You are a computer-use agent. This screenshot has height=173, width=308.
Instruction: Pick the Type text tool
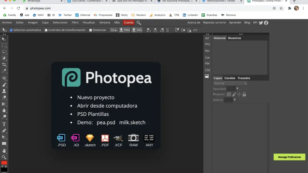click(4, 124)
